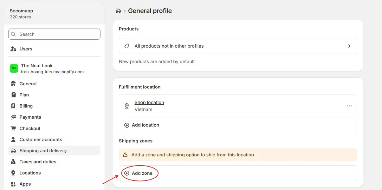Open Billing settings
The height and width of the screenshot is (190, 382).
tap(54, 106)
